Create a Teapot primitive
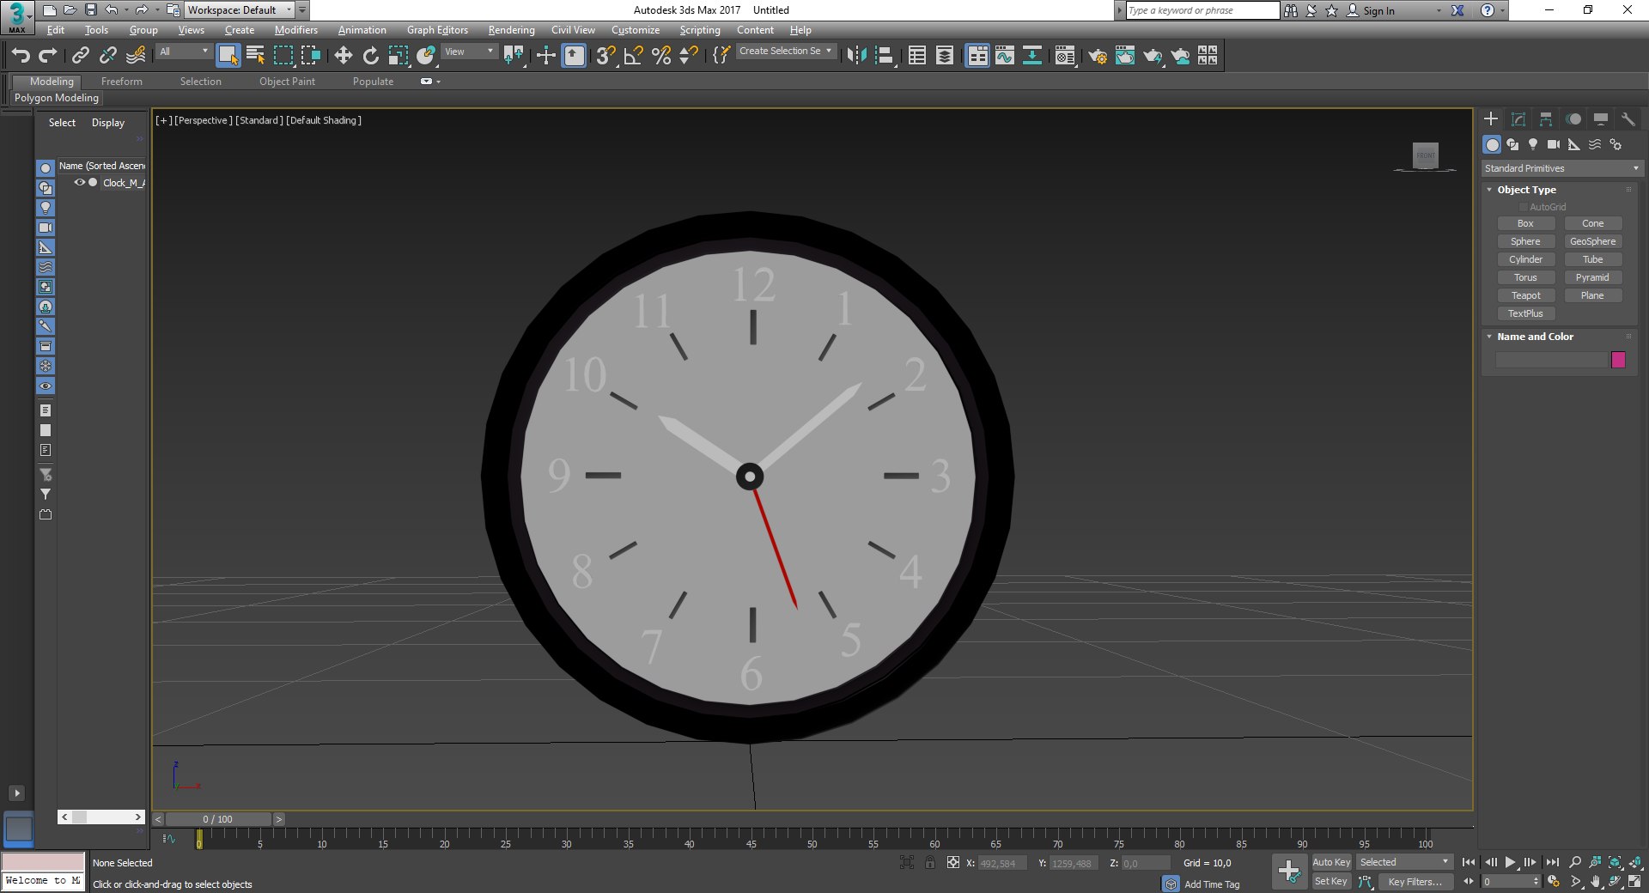The image size is (1649, 893). click(1526, 295)
